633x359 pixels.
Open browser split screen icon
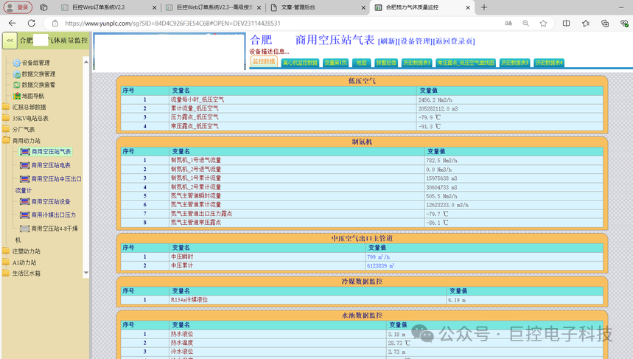pyautogui.click(x=567, y=24)
